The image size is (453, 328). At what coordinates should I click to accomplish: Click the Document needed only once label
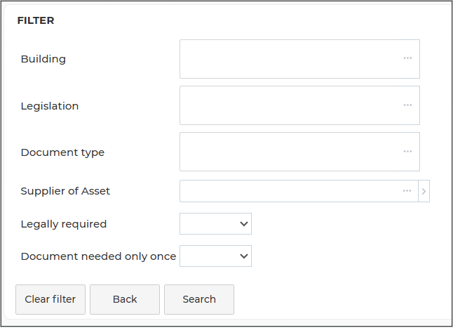(98, 256)
